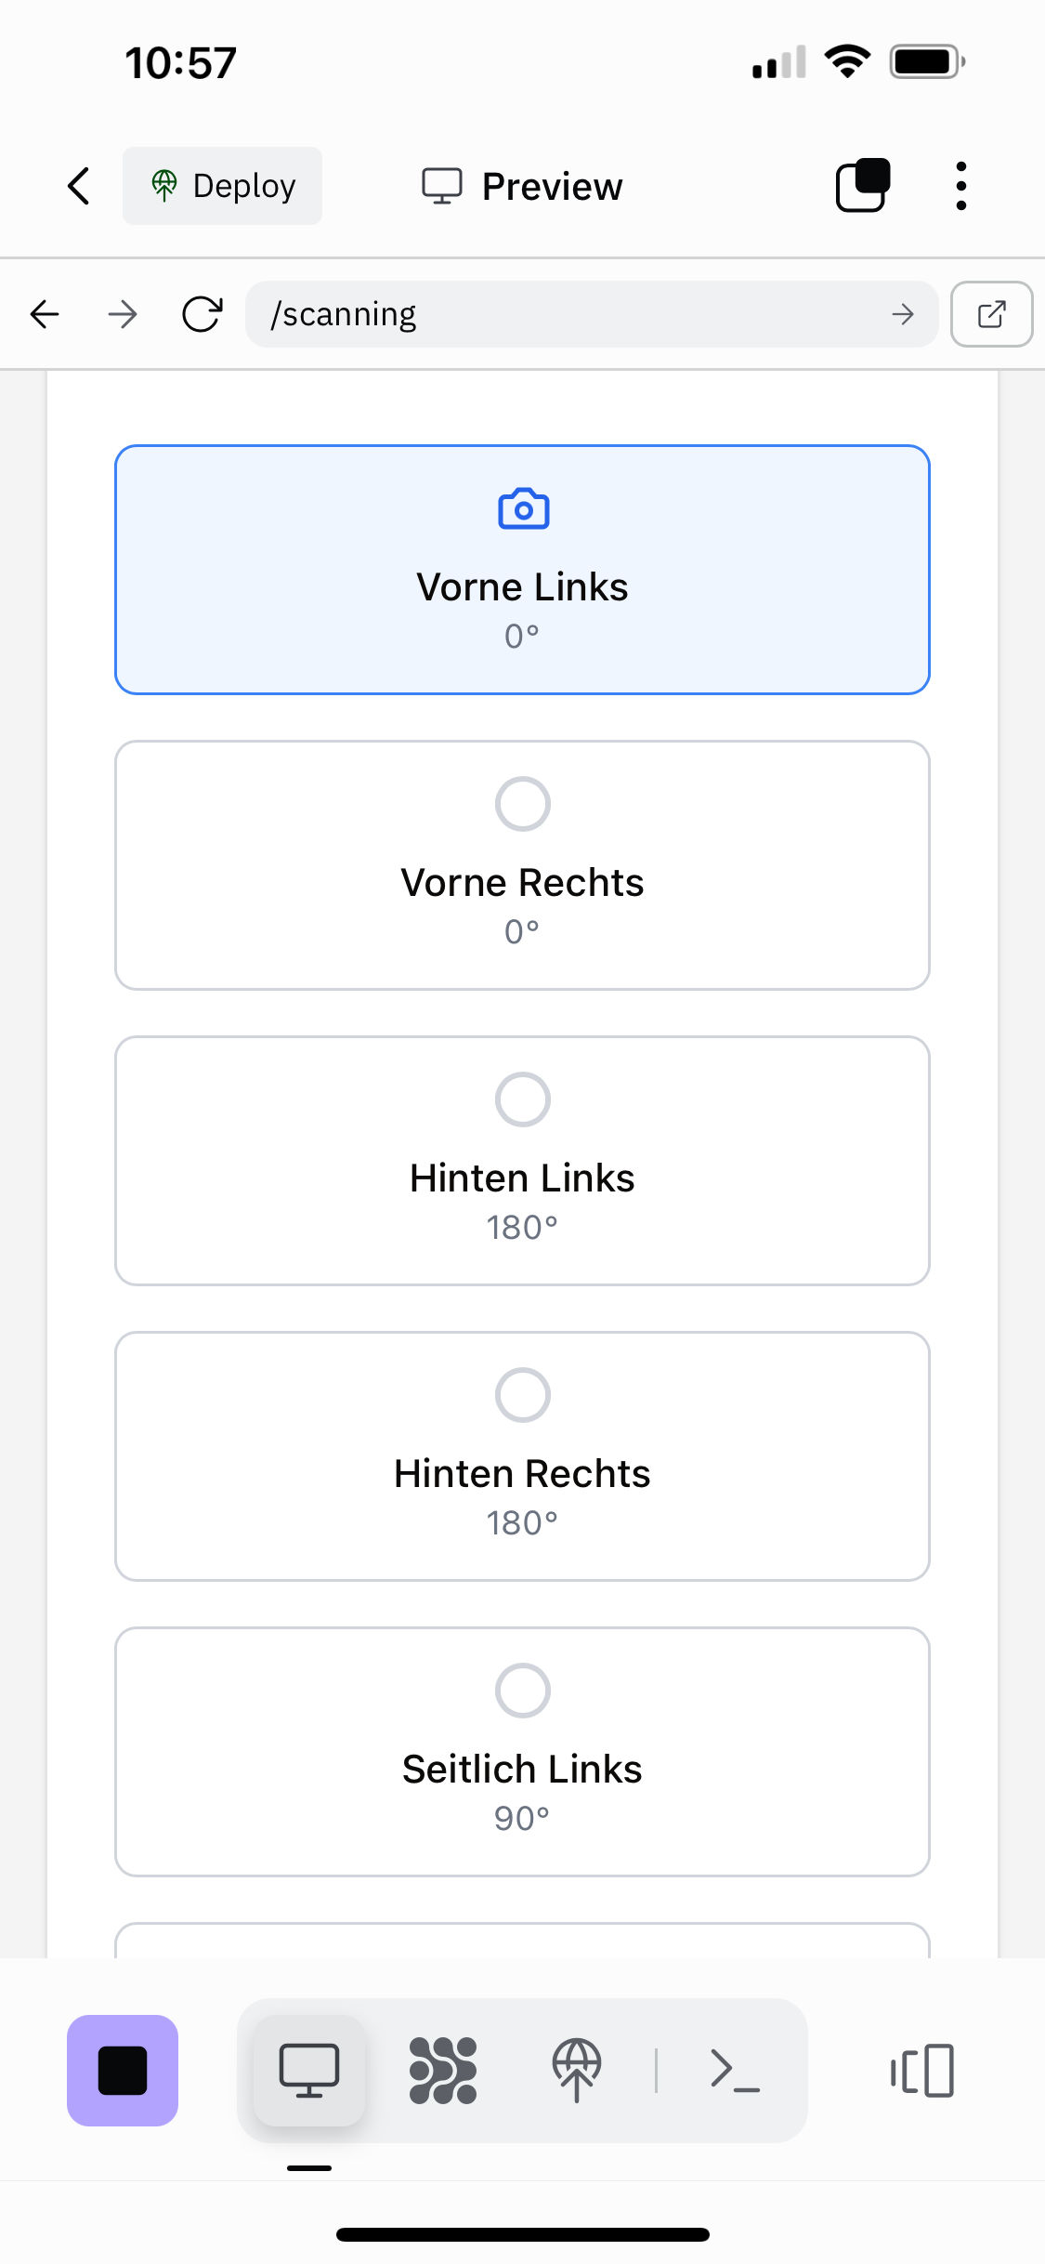Toggle the side panel layout icon
The width and height of the screenshot is (1045, 2264).
pyautogui.click(x=922, y=2071)
